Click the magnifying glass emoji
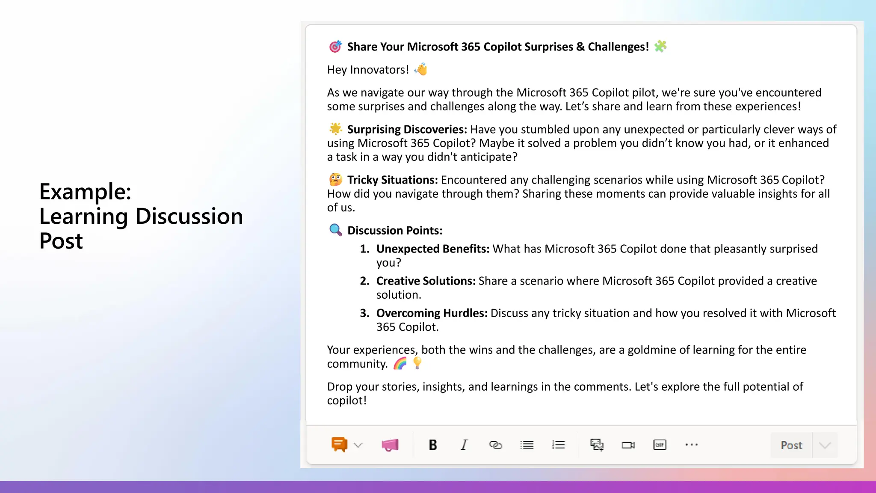This screenshot has height=493, width=876. click(x=335, y=230)
